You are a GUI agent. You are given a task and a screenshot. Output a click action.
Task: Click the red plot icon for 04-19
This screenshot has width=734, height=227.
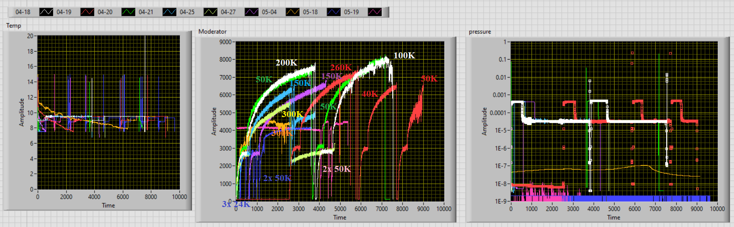click(x=87, y=12)
